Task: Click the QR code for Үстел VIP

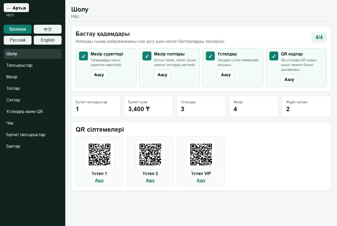Action: [201, 155]
